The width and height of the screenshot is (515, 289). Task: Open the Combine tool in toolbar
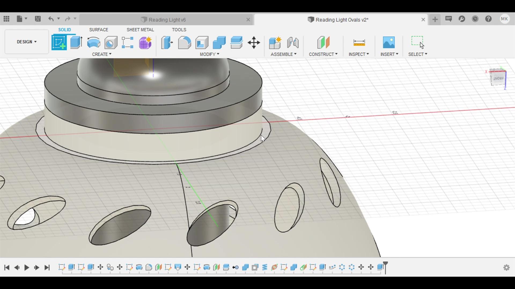click(x=219, y=42)
